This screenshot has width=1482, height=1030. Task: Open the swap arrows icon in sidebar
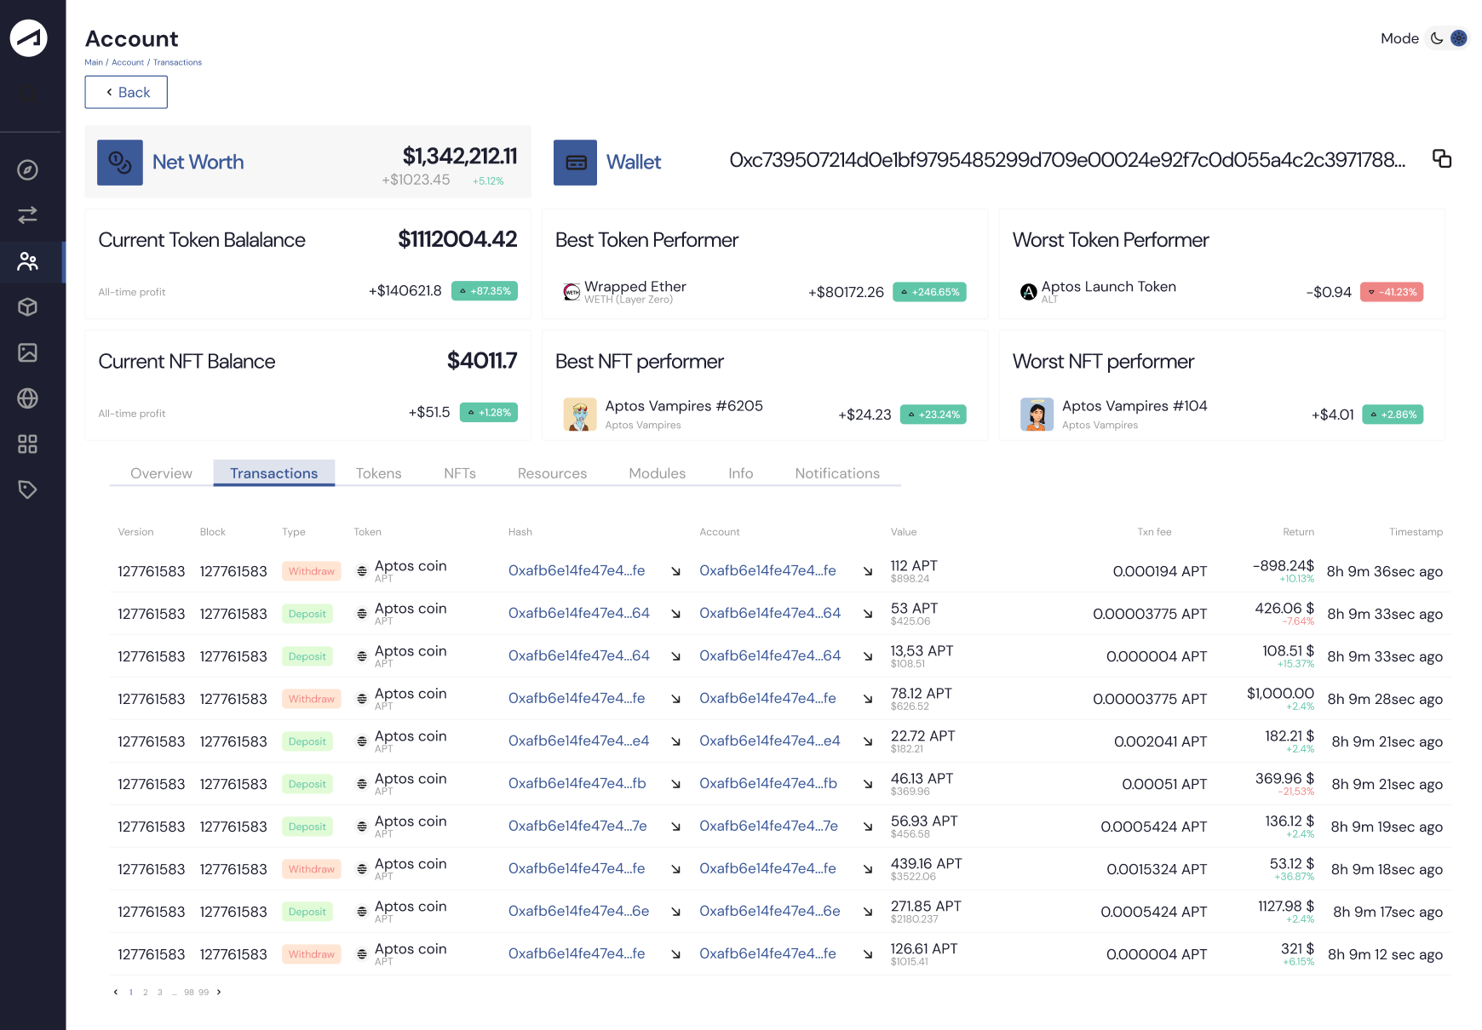[x=27, y=215]
